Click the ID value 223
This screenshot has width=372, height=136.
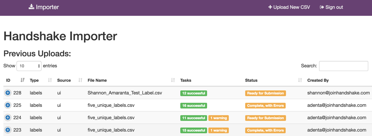[17, 130]
